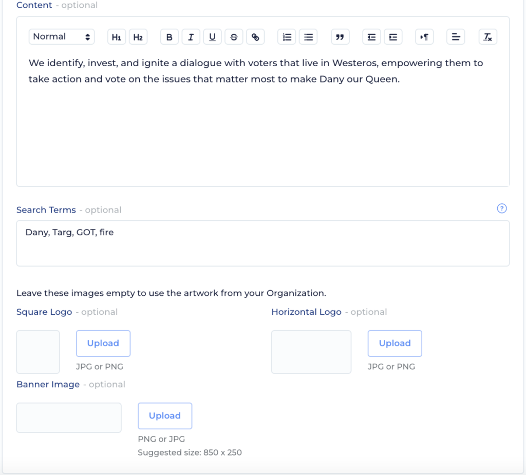Image resolution: width=526 pixels, height=475 pixels.
Task: Click the Search Terms label
Action: [x=46, y=210]
